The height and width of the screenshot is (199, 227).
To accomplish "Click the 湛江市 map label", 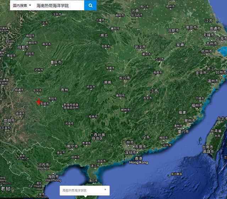I will [95, 166].
